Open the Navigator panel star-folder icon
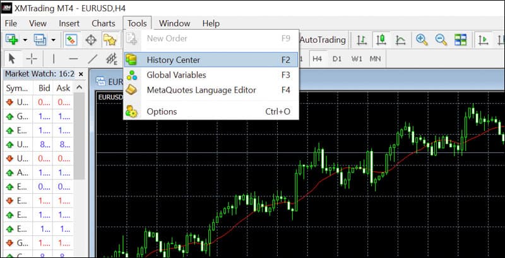Viewport: 505px width, 258px height. (110, 40)
